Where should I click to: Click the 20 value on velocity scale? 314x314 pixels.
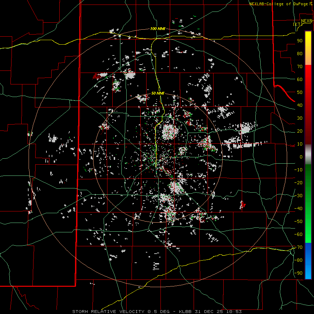click(x=300, y=131)
